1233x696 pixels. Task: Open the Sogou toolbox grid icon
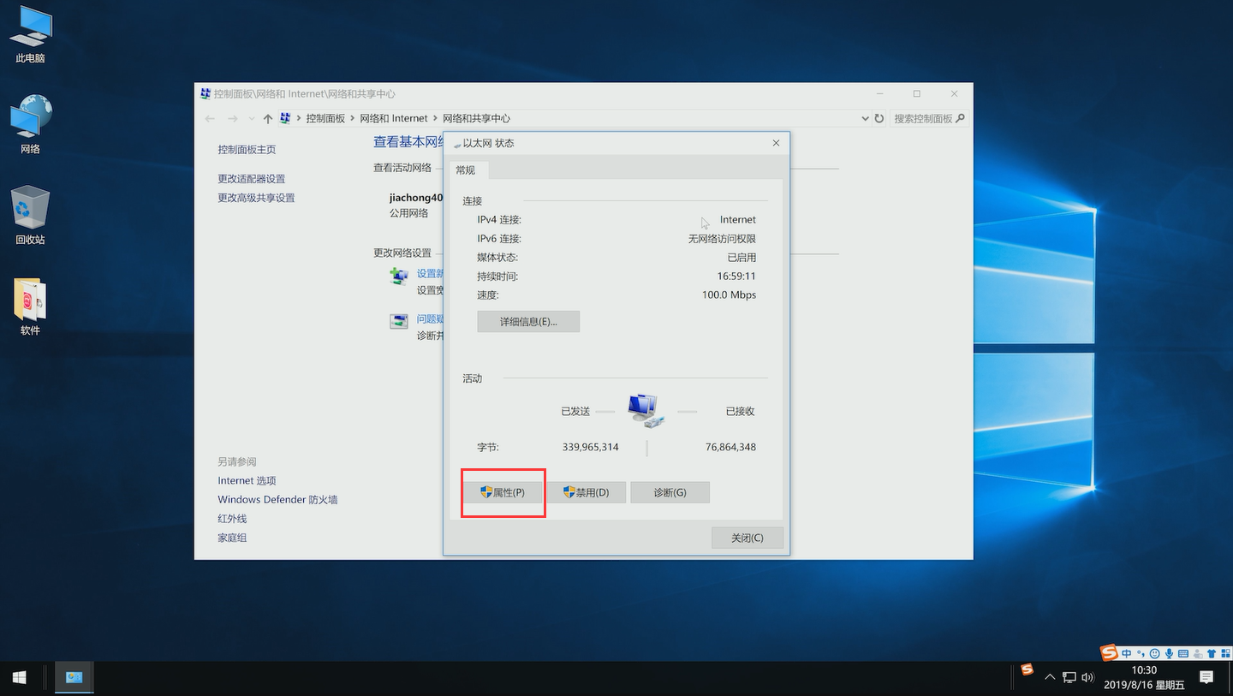tap(1224, 653)
